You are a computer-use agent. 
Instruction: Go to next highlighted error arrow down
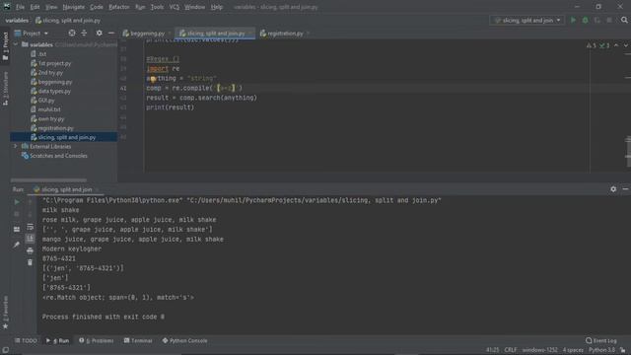pyautogui.click(x=625, y=45)
